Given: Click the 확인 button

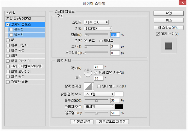Looking at the screenshot, I should click(169, 13).
